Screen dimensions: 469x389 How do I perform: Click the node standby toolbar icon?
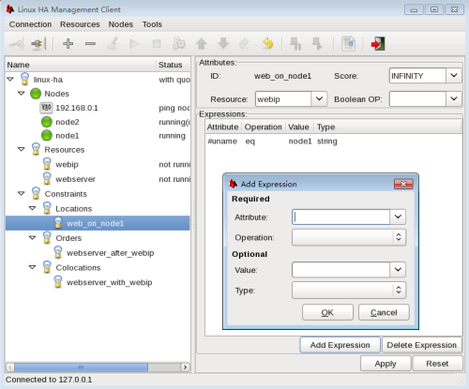295,44
